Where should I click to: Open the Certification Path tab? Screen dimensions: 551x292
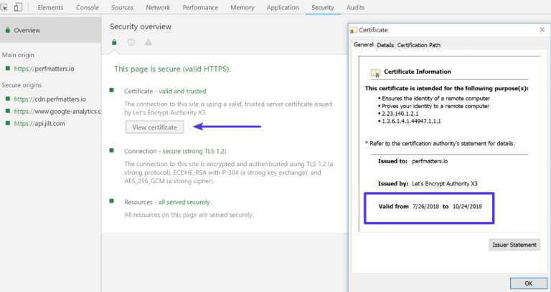(418, 45)
